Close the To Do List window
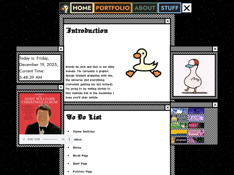 (168, 108)
